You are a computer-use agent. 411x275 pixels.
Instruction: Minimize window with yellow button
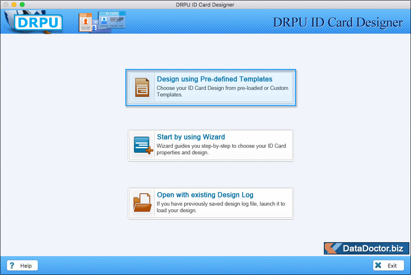coord(14,5)
